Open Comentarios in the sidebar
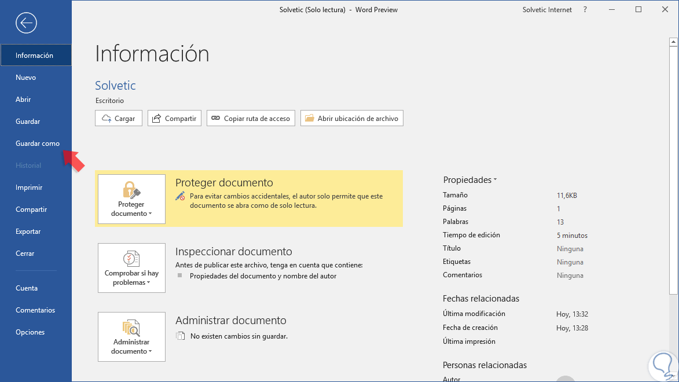Screen dimensions: 679x382 (36, 310)
